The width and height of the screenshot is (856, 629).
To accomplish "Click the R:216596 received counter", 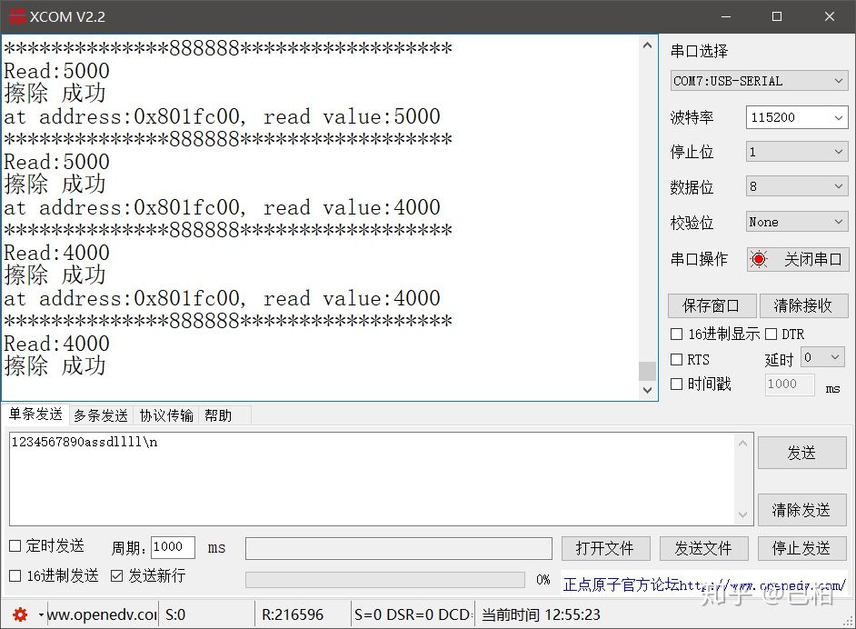I will (x=293, y=614).
